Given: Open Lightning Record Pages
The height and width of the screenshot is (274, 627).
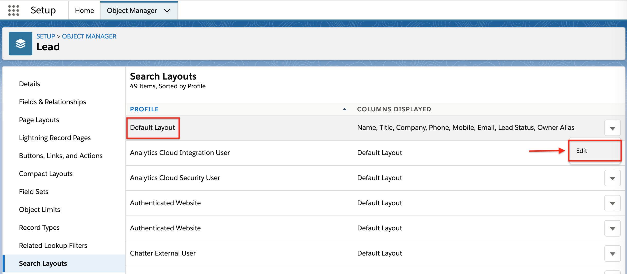Looking at the screenshot, I should pyautogui.click(x=55, y=138).
